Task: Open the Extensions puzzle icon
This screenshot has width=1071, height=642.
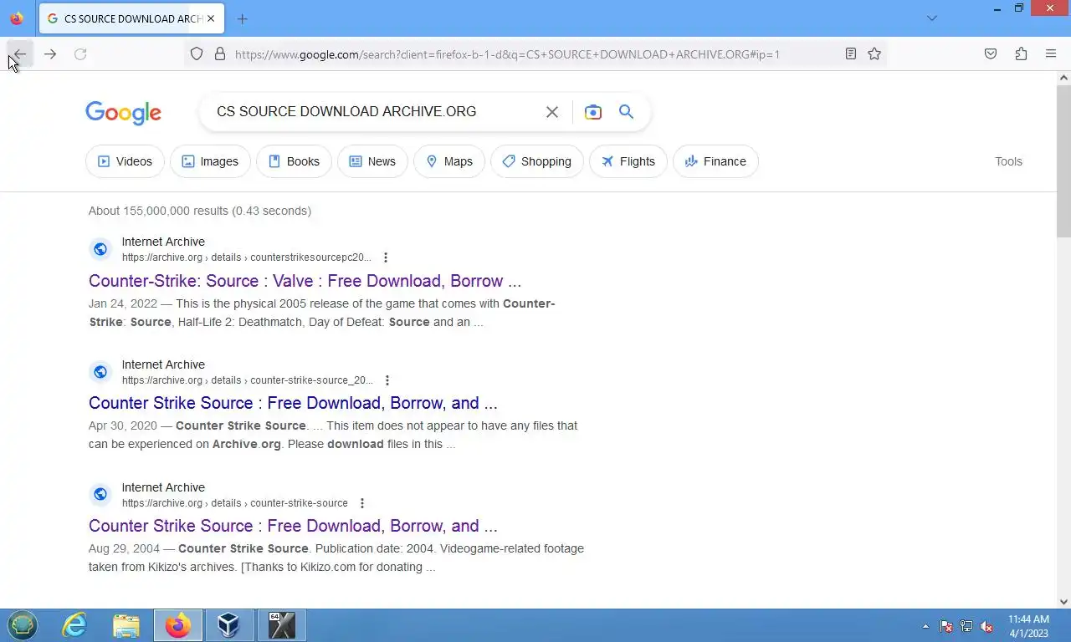Action: tap(1021, 54)
